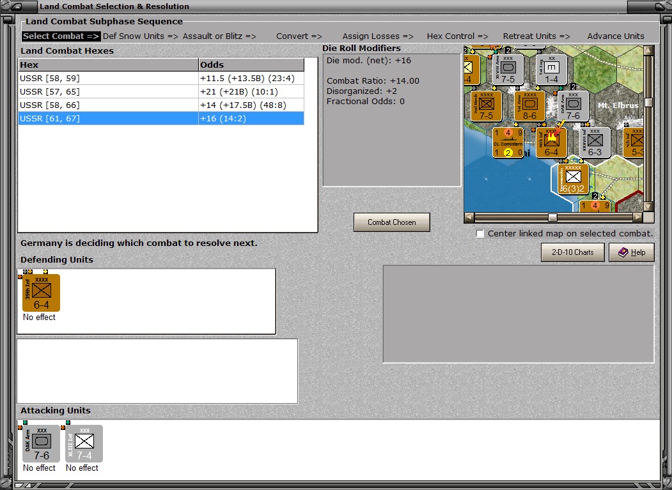The height and width of the screenshot is (490, 672).
Task: Click No effect label under DAK Arm
Action: pyautogui.click(x=39, y=468)
